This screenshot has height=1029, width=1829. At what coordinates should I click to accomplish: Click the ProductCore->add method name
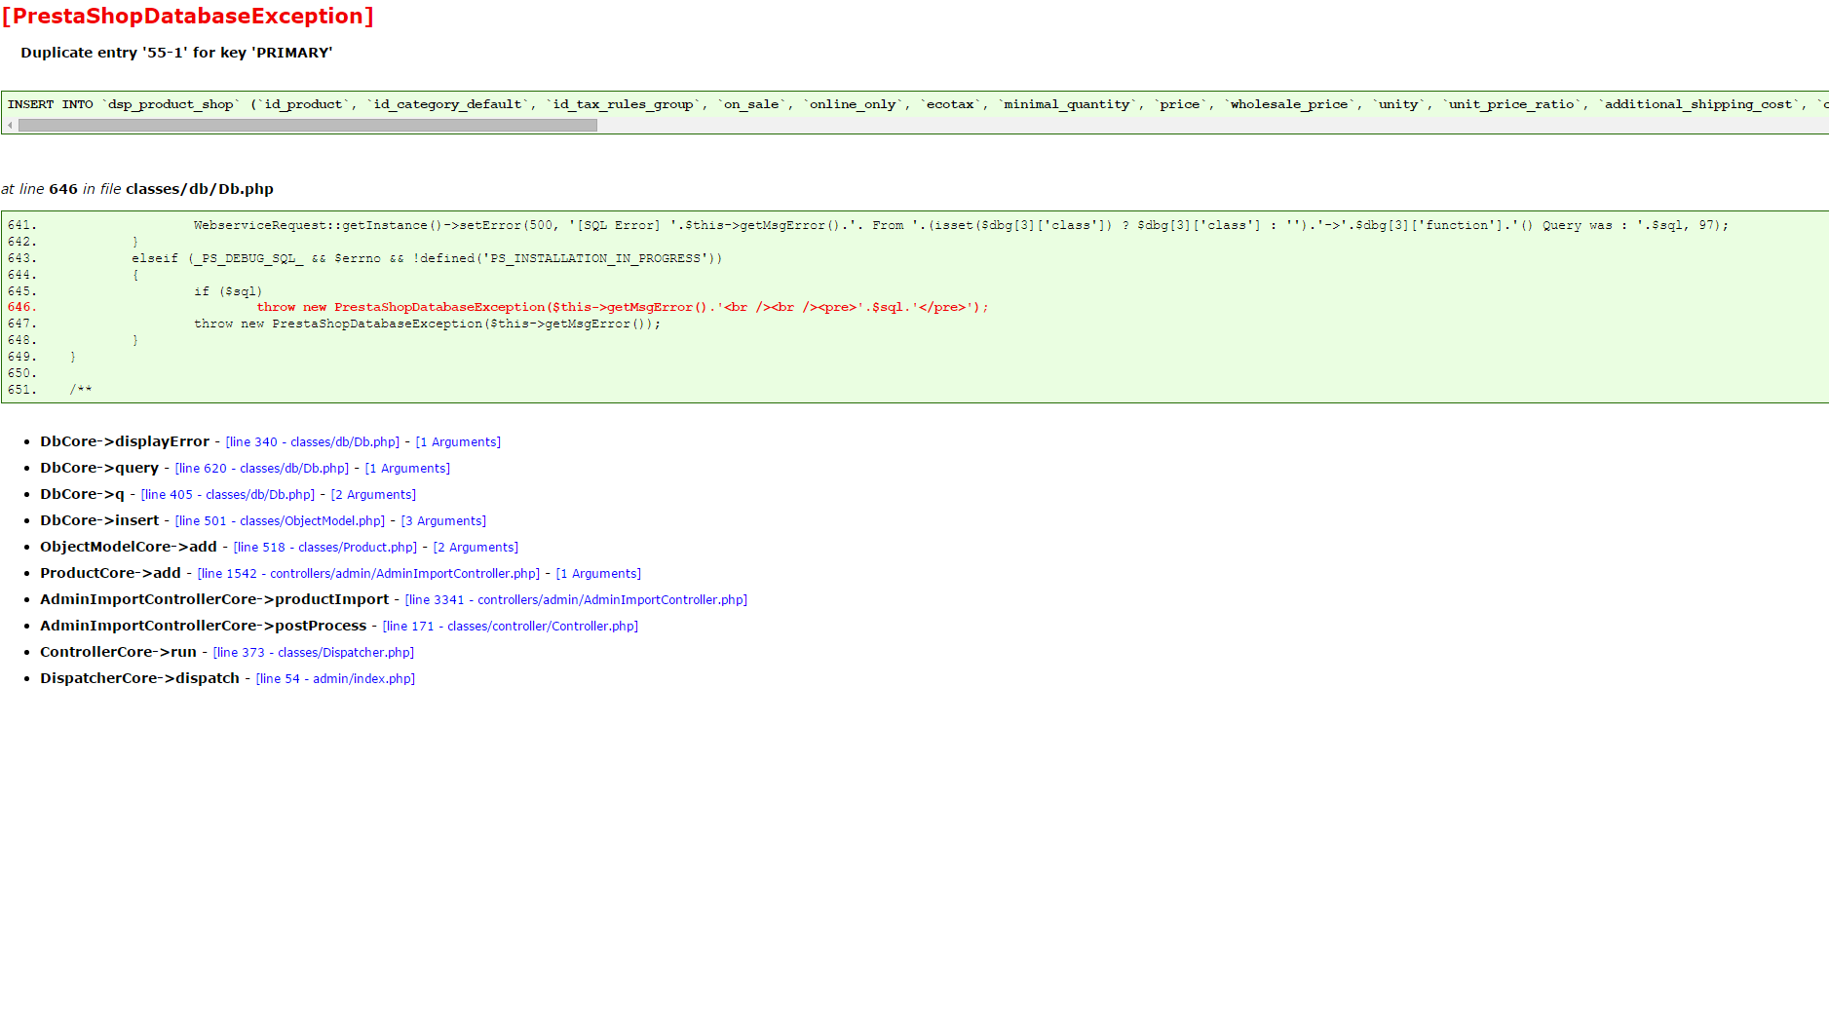[111, 573]
